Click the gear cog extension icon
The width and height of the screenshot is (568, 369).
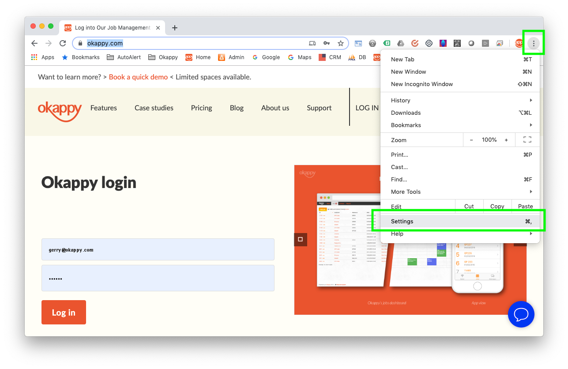pos(372,43)
